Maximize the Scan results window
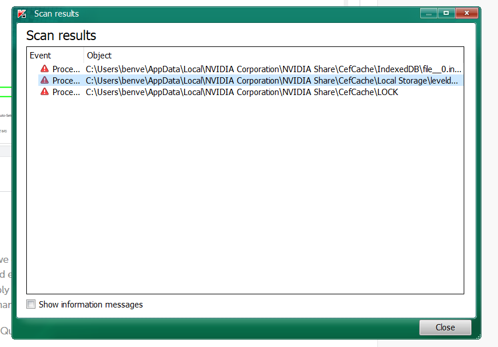The width and height of the screenshot is (498, 347). pyautogui.click(x=446, y=13)
